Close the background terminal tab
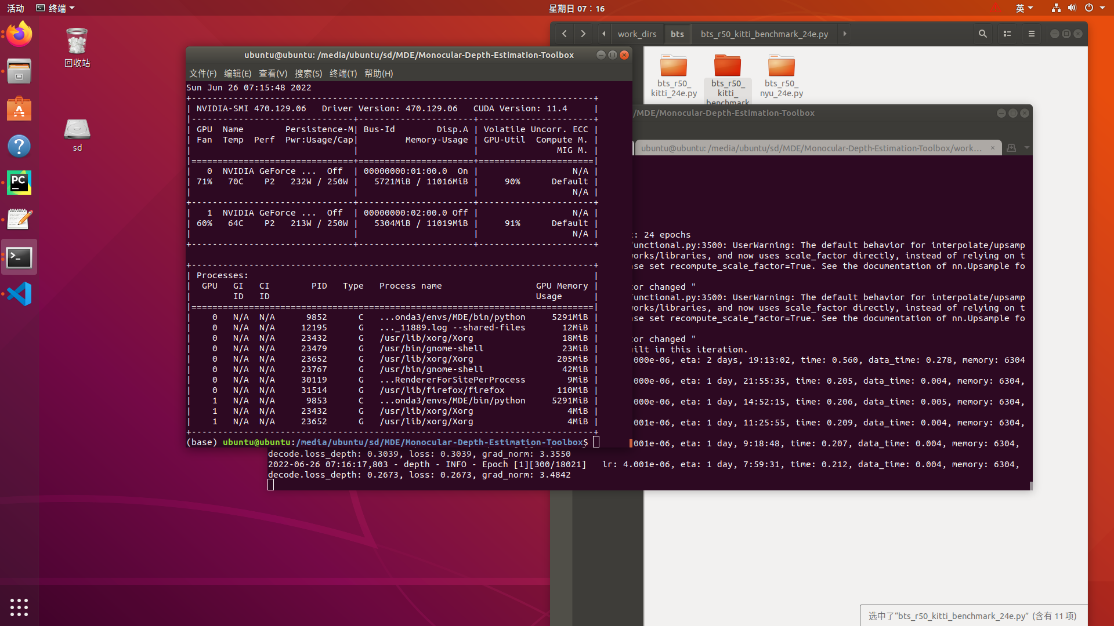The height and width of the screenshot is (626, 1114). point(993,148)
